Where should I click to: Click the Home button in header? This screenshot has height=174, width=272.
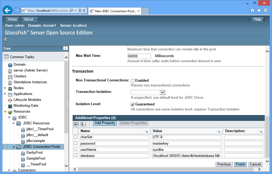pos(12,19)
